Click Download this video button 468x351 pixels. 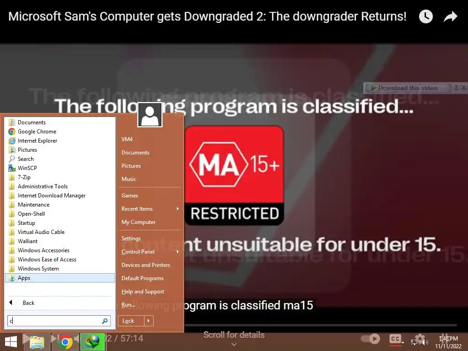(408, 88)
